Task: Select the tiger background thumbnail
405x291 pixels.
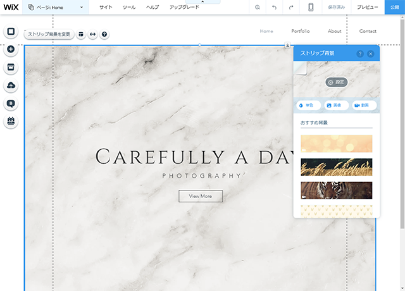Action: [336, 190]
